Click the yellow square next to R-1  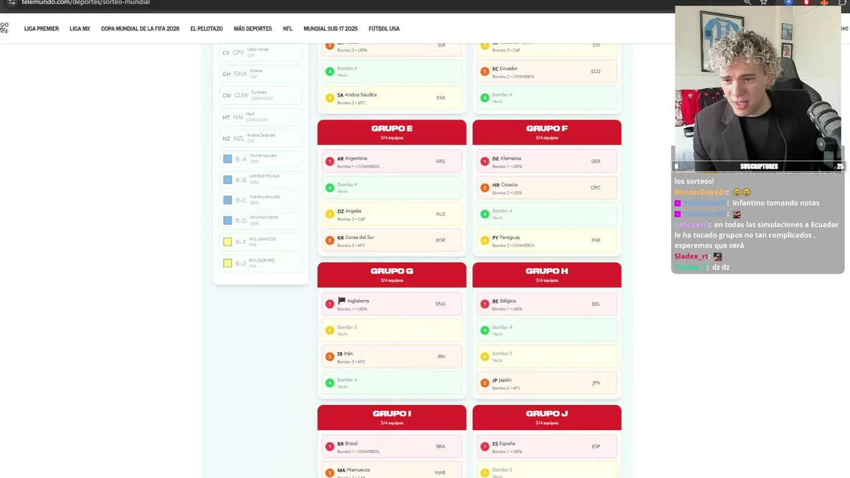(x=228, y=242)
